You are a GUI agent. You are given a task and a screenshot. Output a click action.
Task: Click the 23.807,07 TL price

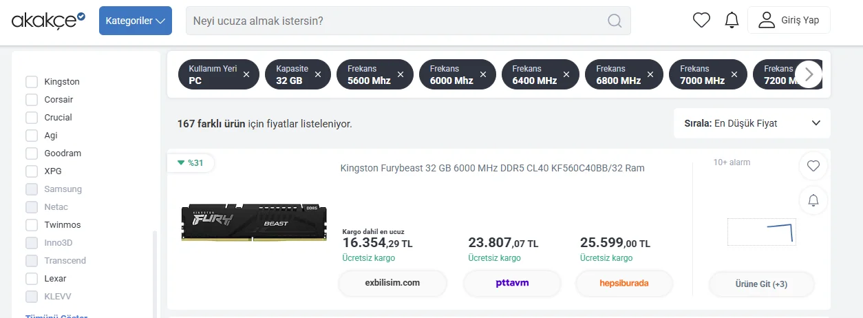tap(503, 243)
